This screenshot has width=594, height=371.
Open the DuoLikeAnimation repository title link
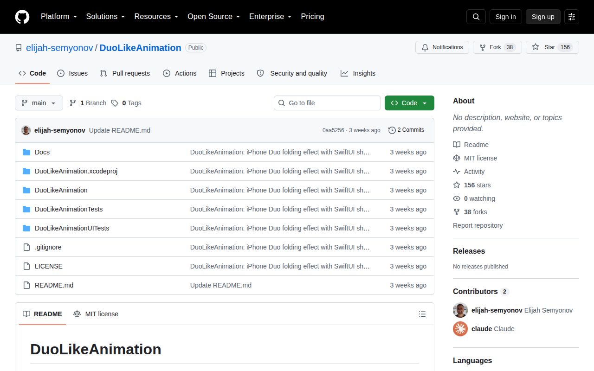[140, 48]
